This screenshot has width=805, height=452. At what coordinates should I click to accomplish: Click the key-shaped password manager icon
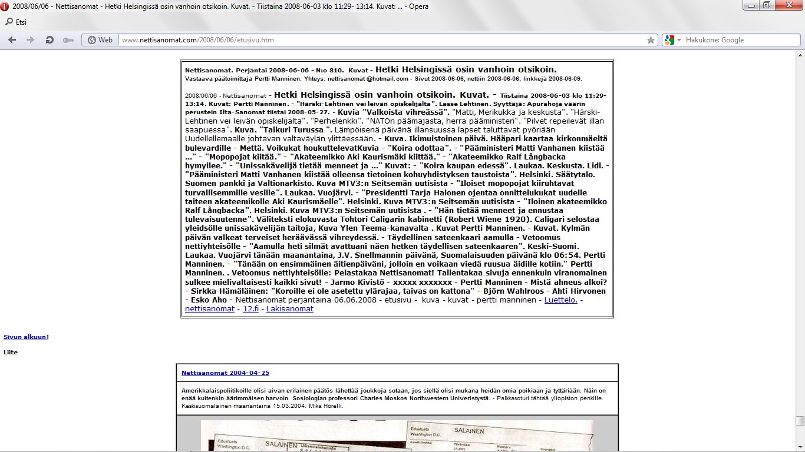[x=68, y=40]
